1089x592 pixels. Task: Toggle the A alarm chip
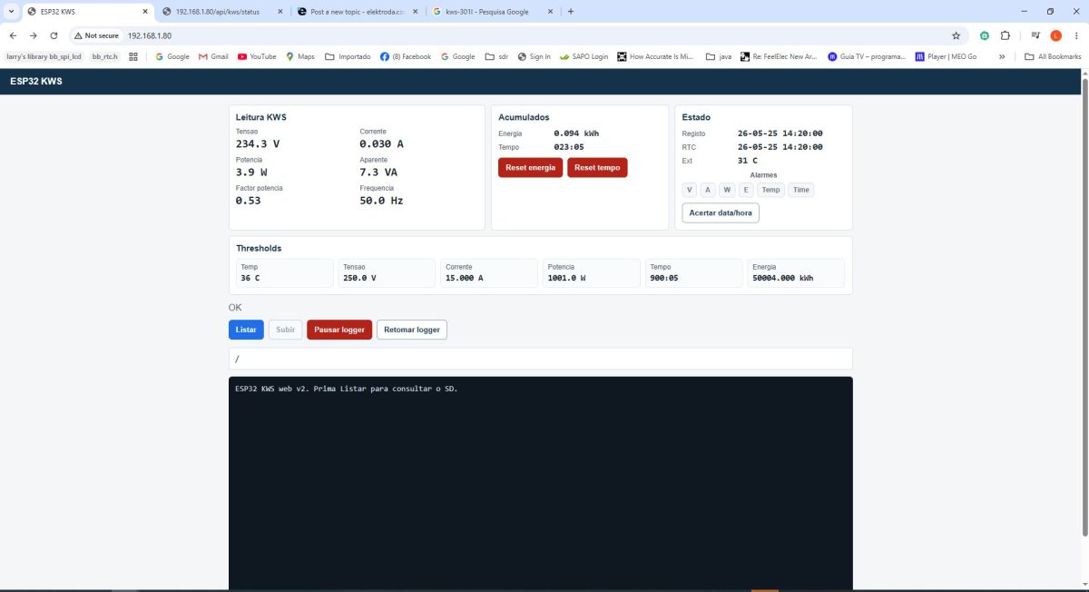(x=709, y=190)
